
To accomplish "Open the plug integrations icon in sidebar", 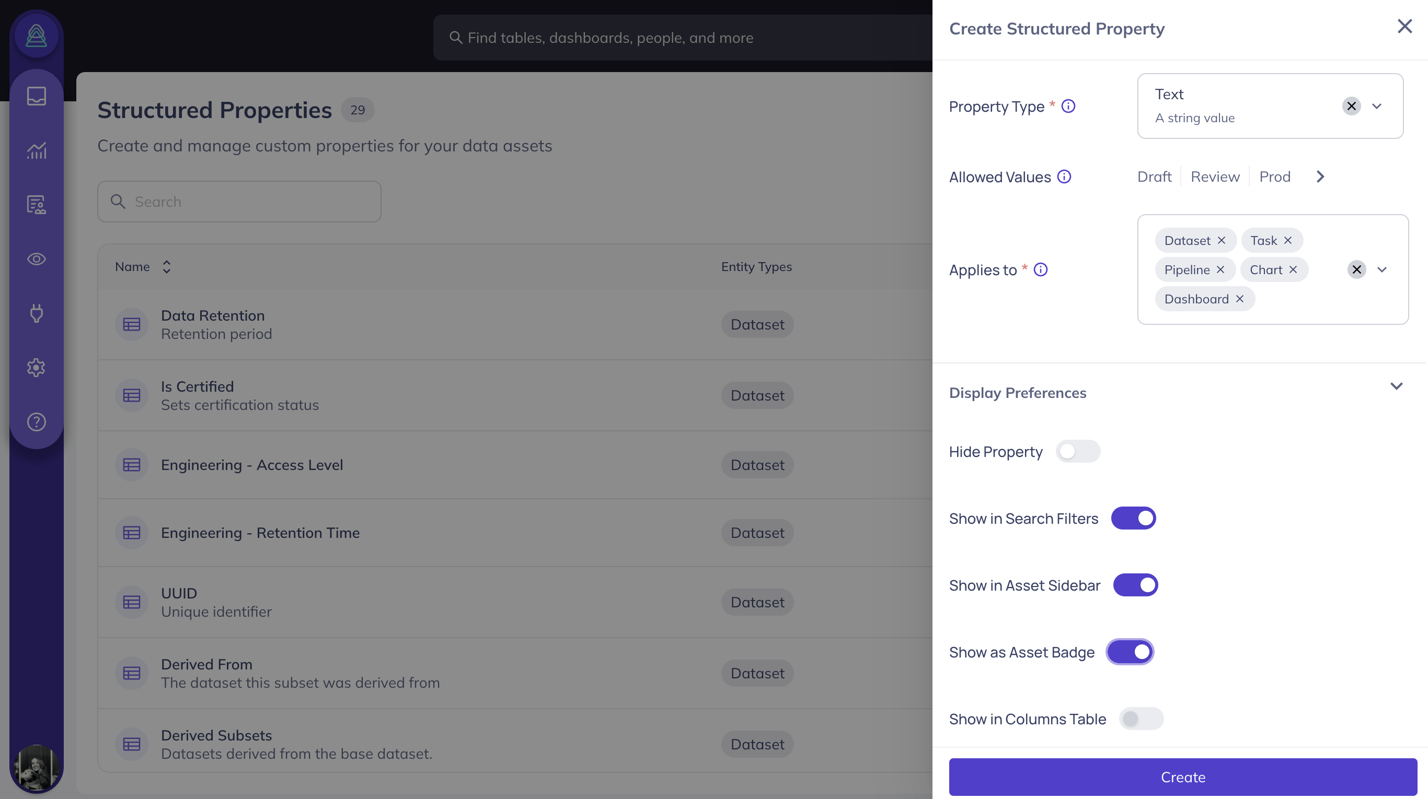I will pyautogui.click(x=37, y=313).
